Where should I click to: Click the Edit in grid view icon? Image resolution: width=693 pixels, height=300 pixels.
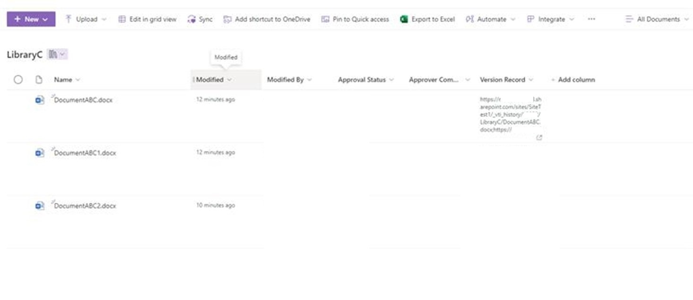click(x=122, y=19)
